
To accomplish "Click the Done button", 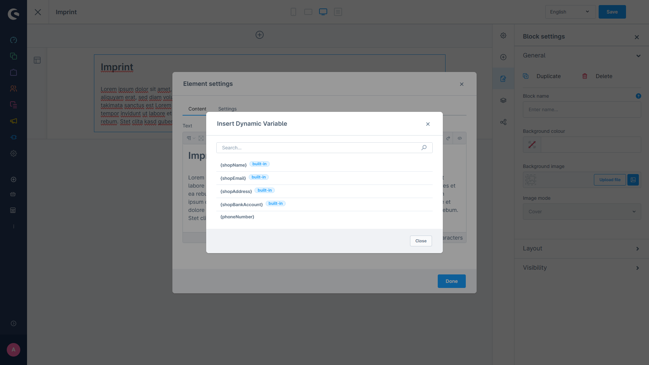I will click(x=451, y=281).
